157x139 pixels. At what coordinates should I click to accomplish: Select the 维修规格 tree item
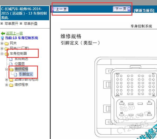[21, 69]
